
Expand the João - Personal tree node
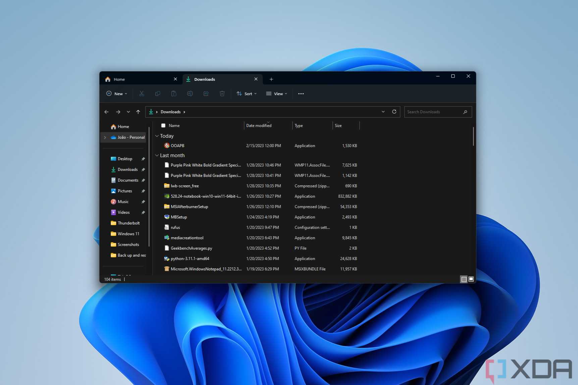[x=105, y=137]
